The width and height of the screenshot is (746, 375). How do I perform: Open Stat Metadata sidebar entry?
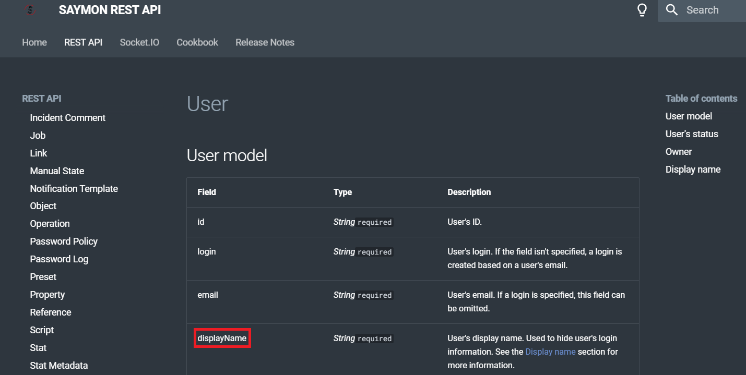click(x=59, y=366)
